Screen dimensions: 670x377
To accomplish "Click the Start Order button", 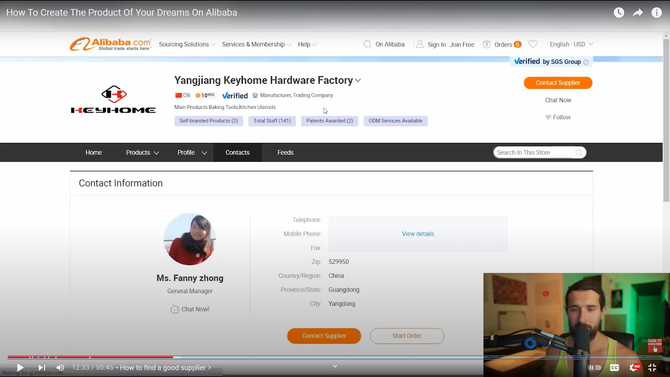I will (x=407, y=336).
